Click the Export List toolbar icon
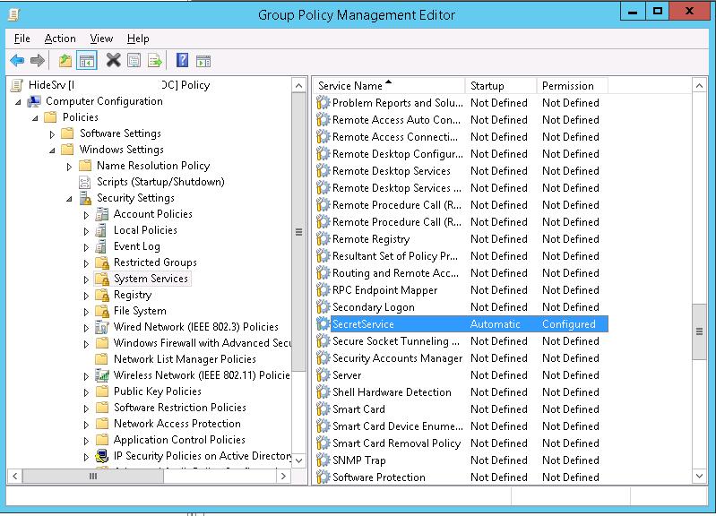The height and width of the screenshot is (516, 716). point(156,61)
